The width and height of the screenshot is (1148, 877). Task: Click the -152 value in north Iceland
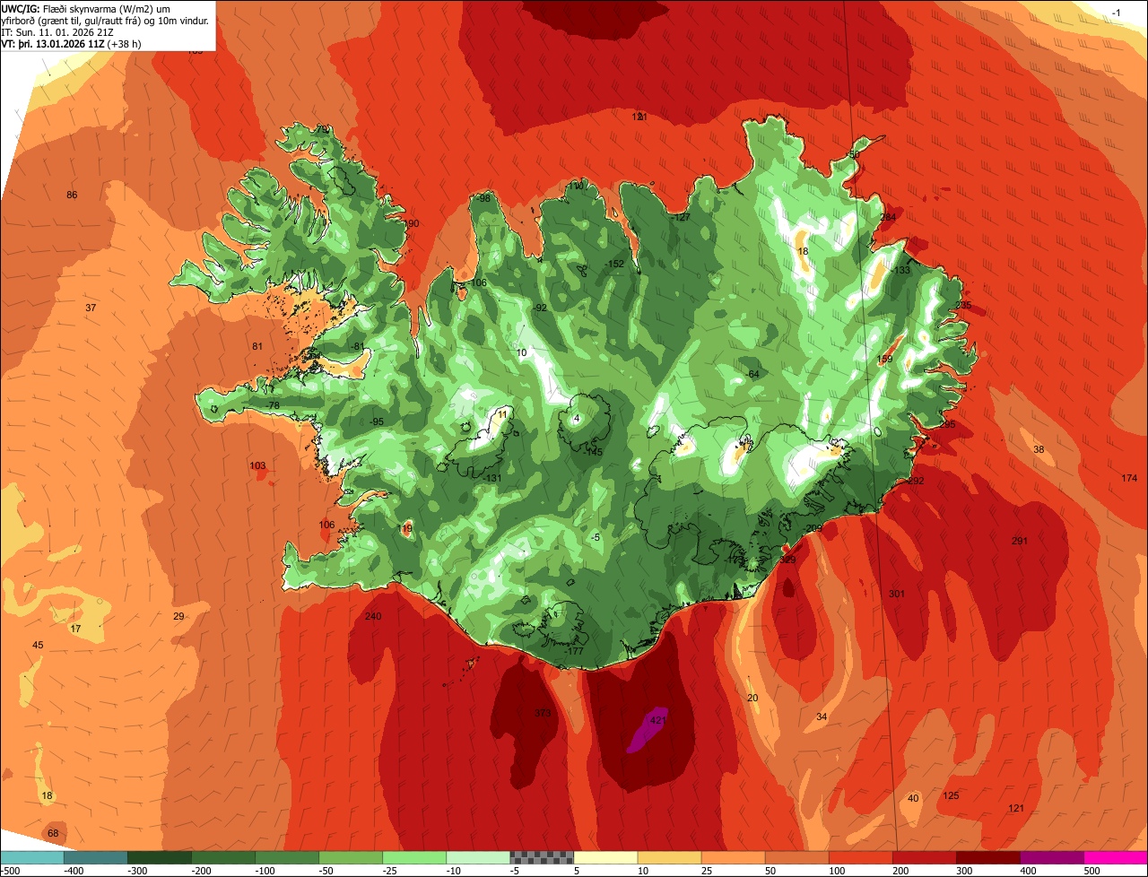[x=614, y=264]
